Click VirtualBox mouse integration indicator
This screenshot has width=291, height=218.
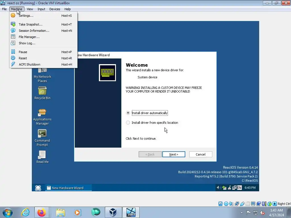click(x=269, y=204)
